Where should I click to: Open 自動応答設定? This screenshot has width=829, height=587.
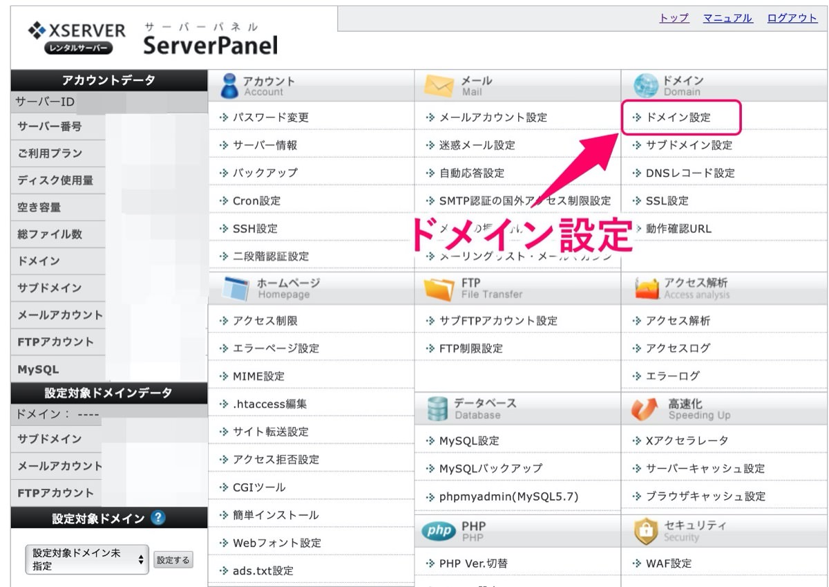(x=472, y=173)
